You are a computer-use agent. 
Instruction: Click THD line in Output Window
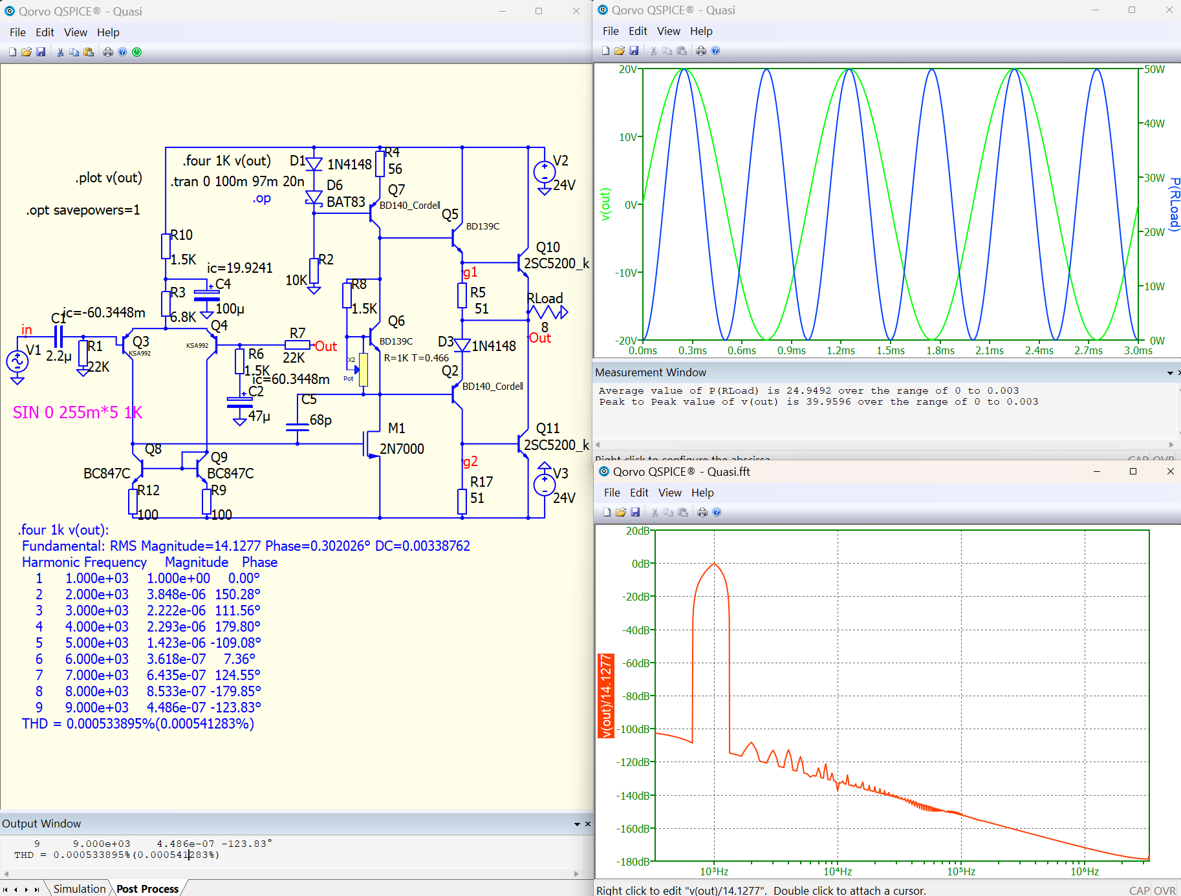116,855
